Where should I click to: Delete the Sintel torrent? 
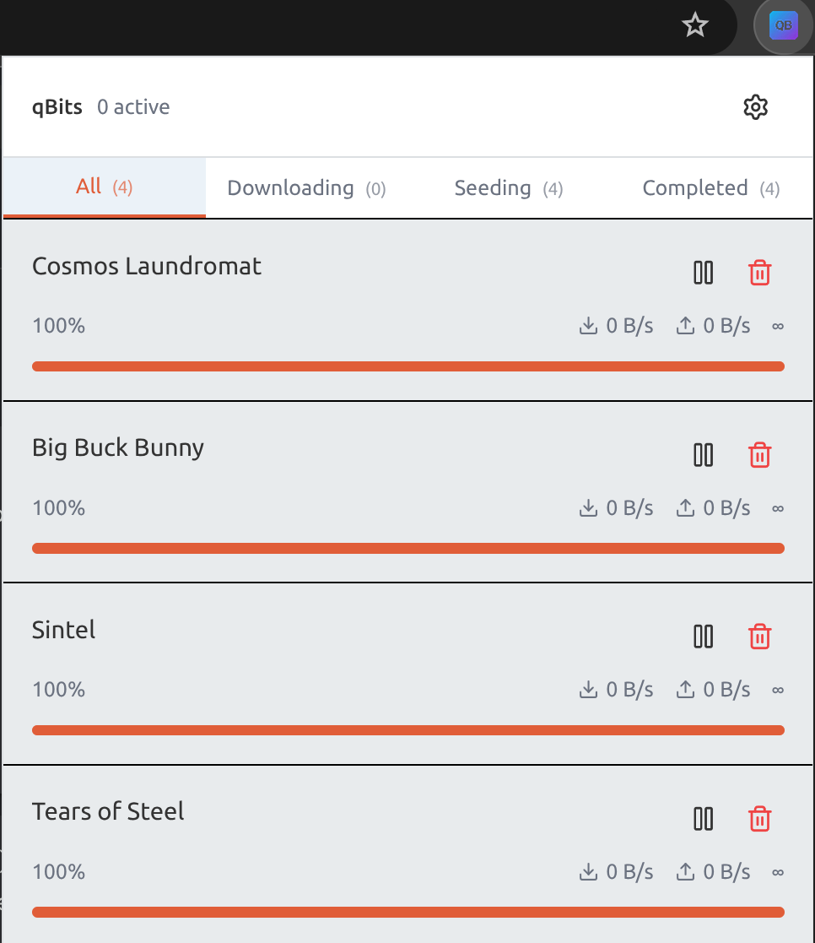point(758,637)
